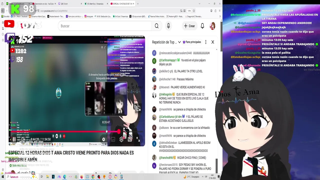Click @alkasex's chat message

(184, 128)
